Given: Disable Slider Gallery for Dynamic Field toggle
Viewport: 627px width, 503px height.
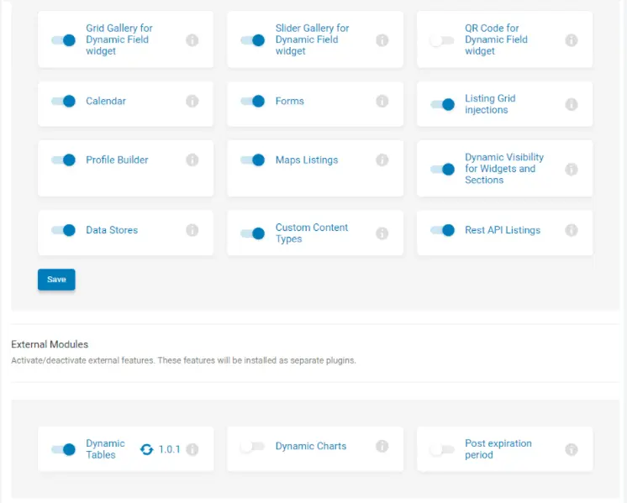Looking at the screenshot, I should pos(253,40).
